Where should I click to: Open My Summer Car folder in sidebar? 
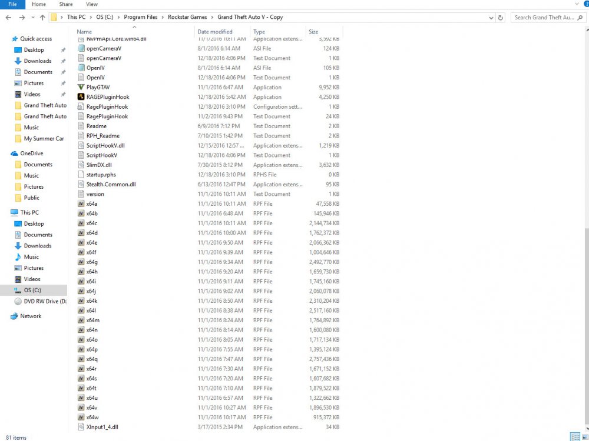pos(44,138)
